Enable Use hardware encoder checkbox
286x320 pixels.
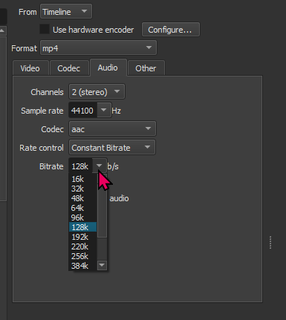click(x=45, y=30)
